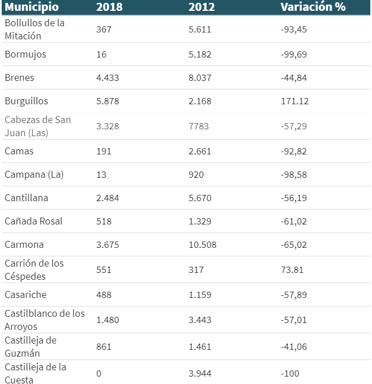Click the Casariche municipality cell

coord(26,295)
